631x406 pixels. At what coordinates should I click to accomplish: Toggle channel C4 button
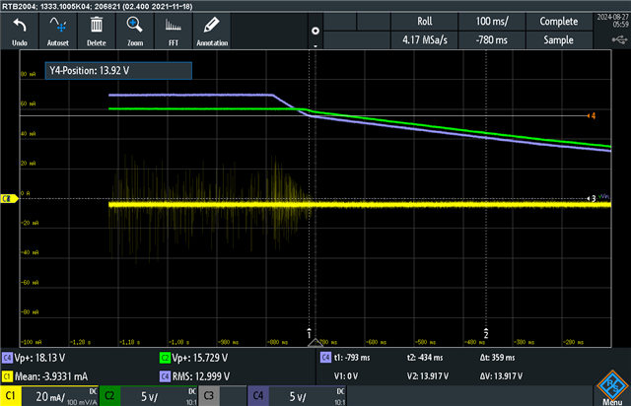pyautogui.click(x=258, y=396)
